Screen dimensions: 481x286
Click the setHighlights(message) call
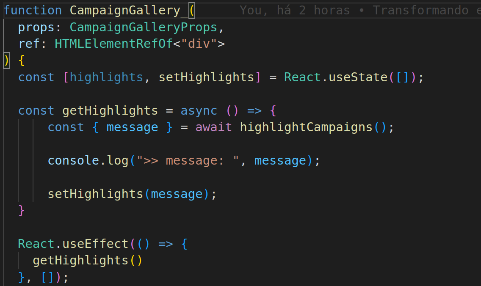[x=95, y=194]
